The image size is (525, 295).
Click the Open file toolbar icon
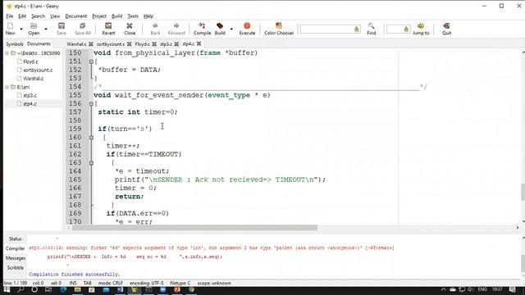(34, 29)
